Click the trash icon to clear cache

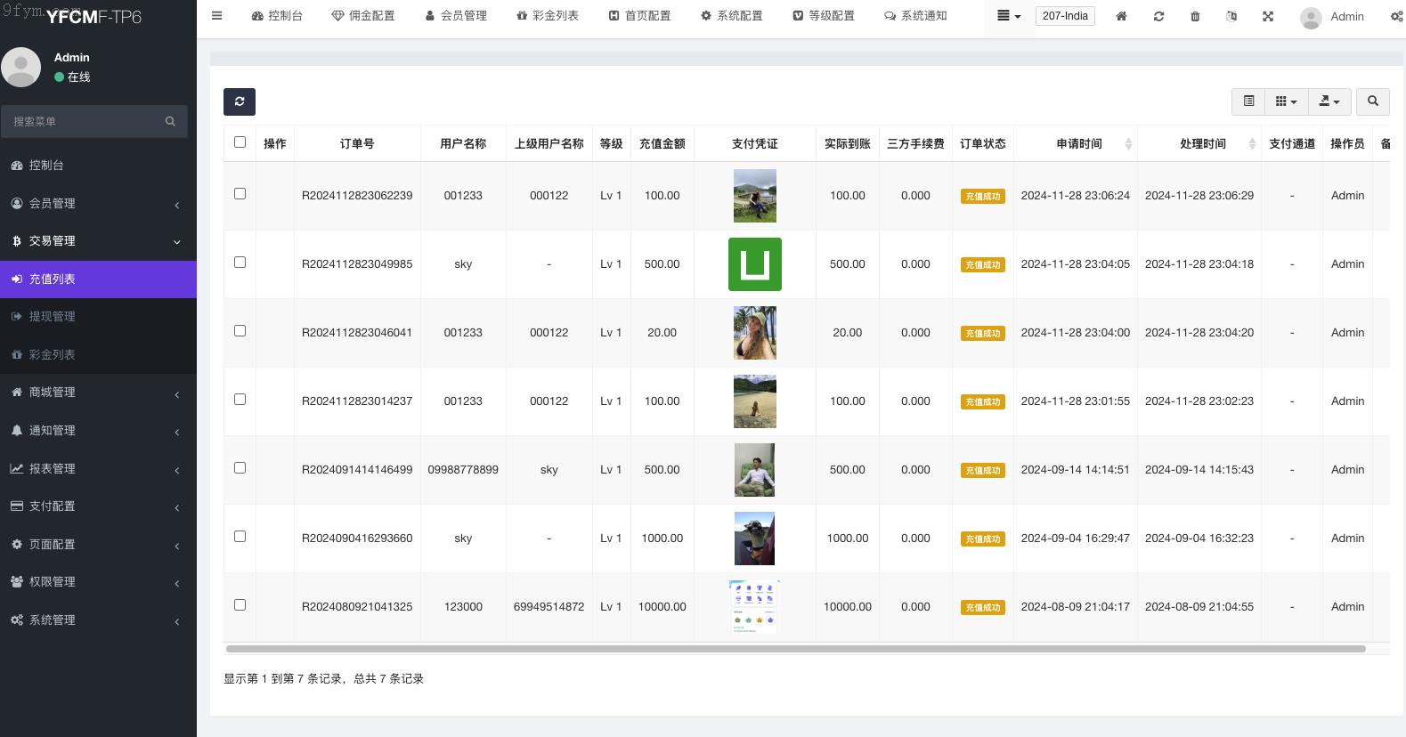[1195, 16]
